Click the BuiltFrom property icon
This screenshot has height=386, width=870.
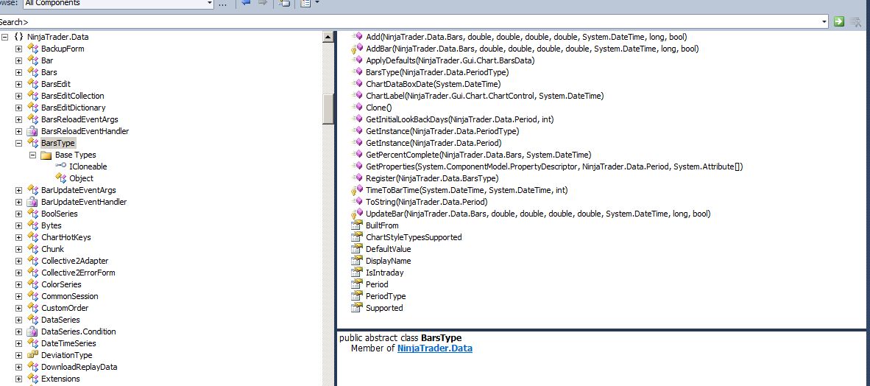[x=357, y=225]
